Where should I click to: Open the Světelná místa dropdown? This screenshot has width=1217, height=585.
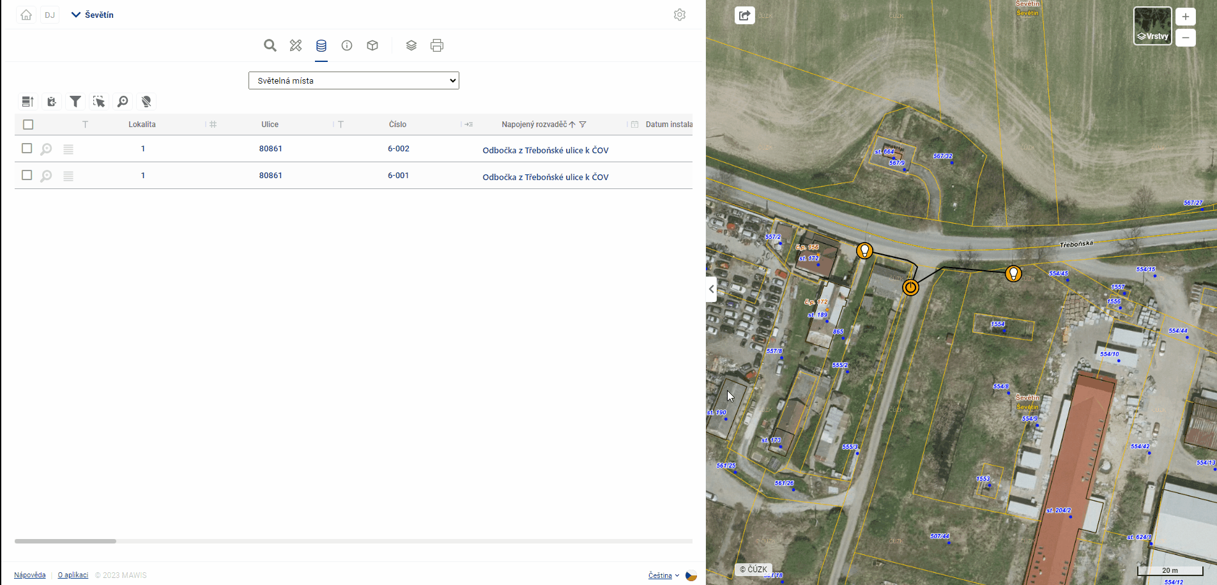coord(353,80)
